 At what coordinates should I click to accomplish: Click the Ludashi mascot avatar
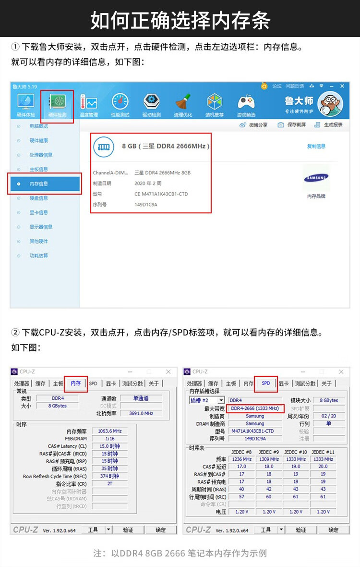coord(330,104)
